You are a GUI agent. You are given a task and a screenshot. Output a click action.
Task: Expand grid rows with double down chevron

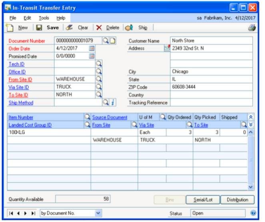(x=251, y=125)
